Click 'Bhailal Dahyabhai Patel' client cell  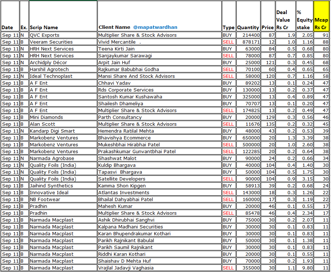pyautogui.click(x=159, y=199)
